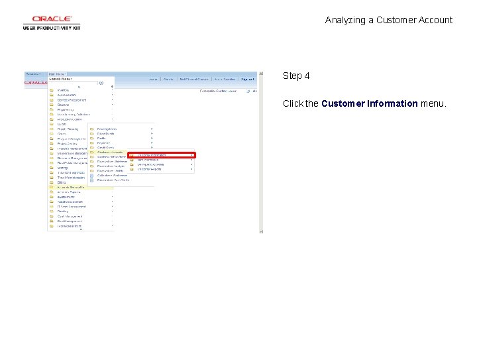The height and width of the screenshot is (358, 477).
Task: Expand the Delinquent Accounts submenu arrow
Action: [191, 164]
